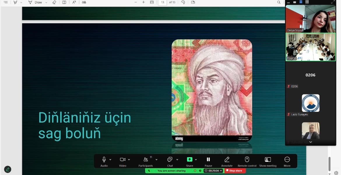Open highlighter options dropdown arrow
The height and width of the screenshot is (175, 341).
click(x=21, y=2)
